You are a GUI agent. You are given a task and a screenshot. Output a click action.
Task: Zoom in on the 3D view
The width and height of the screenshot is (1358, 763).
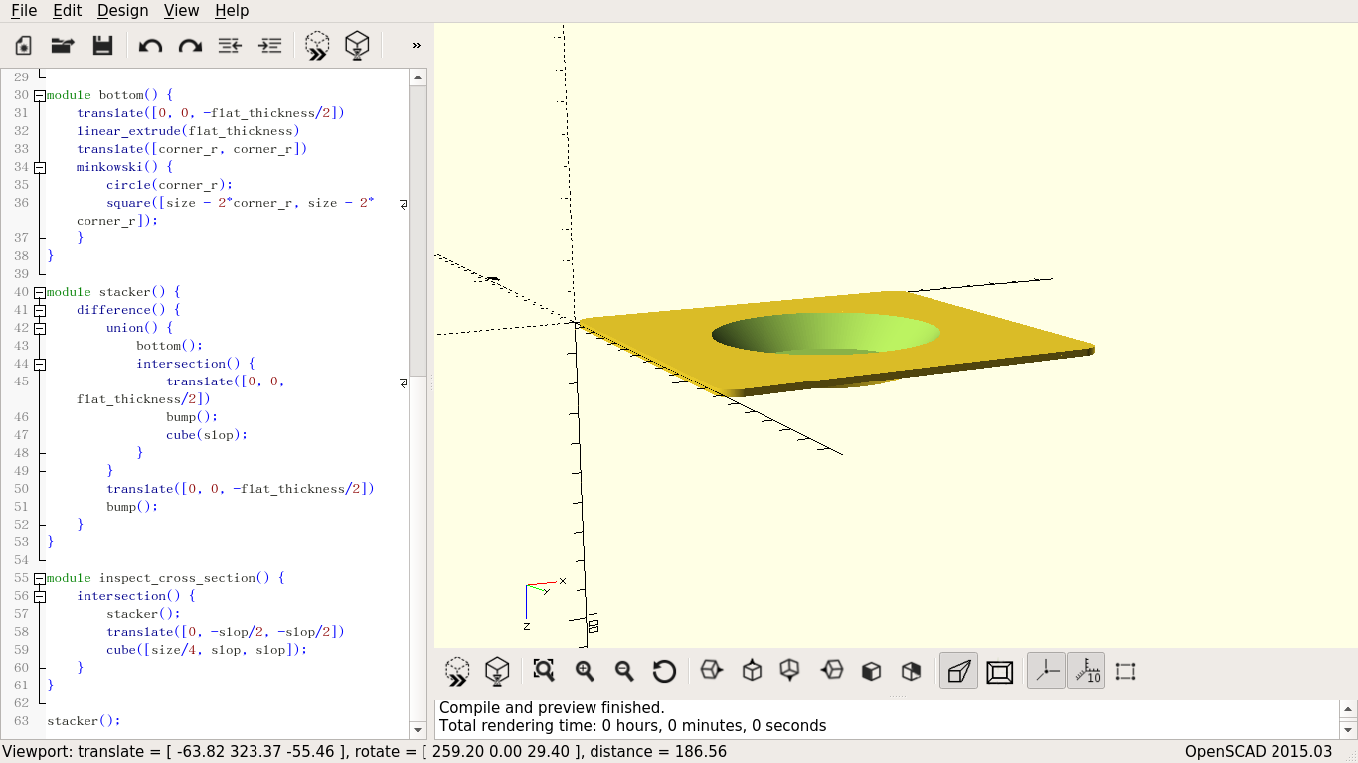point(585,671)
